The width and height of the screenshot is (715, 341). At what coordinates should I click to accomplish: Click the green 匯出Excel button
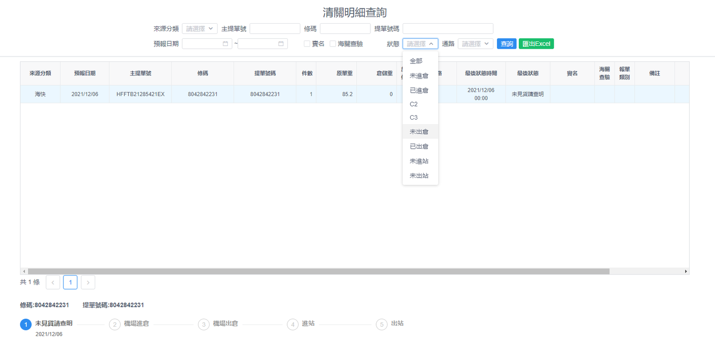coord(536,44)
